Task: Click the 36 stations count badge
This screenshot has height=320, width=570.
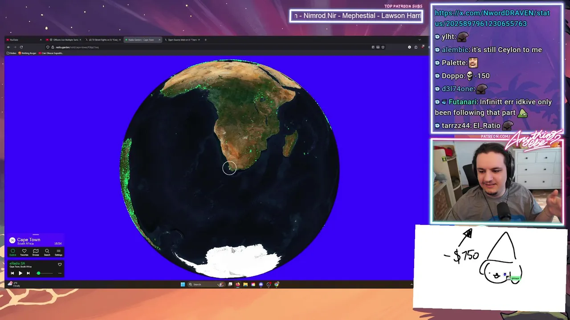Action: pyautogui.click(x=12, y=240)
